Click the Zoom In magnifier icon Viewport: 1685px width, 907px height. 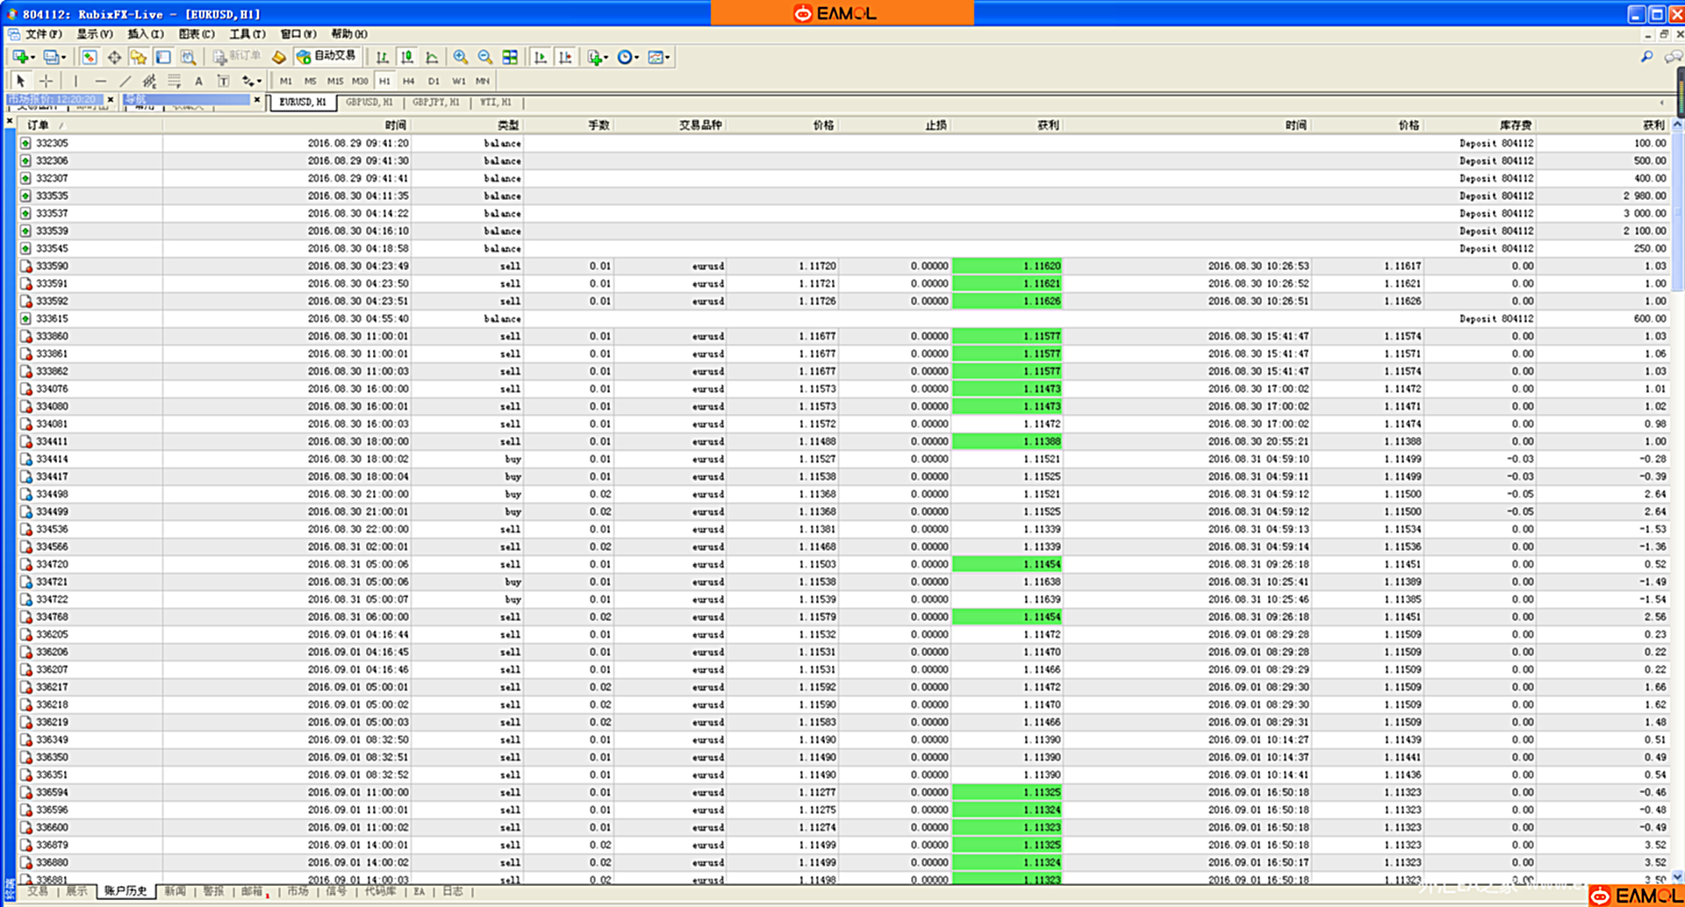pyautogui.click(x=460, y=57)
